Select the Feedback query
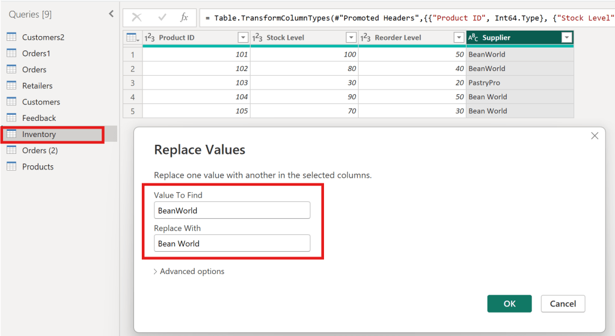 [x=39, y=118]
